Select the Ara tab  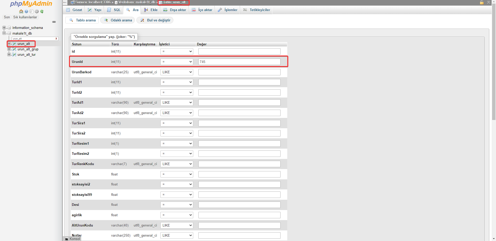click(132, 10)
